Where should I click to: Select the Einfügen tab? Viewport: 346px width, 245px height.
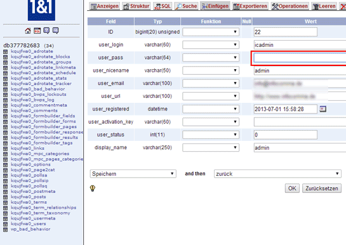click(215, 6)
